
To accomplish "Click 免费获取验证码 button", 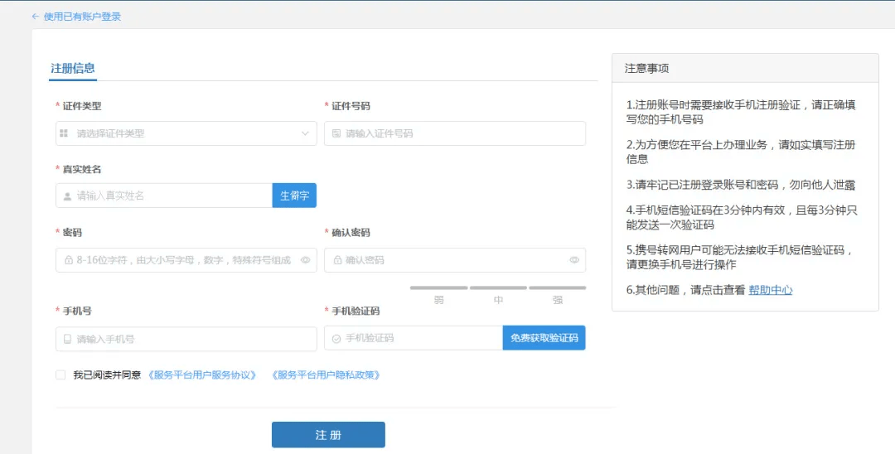I will [544, 338].
